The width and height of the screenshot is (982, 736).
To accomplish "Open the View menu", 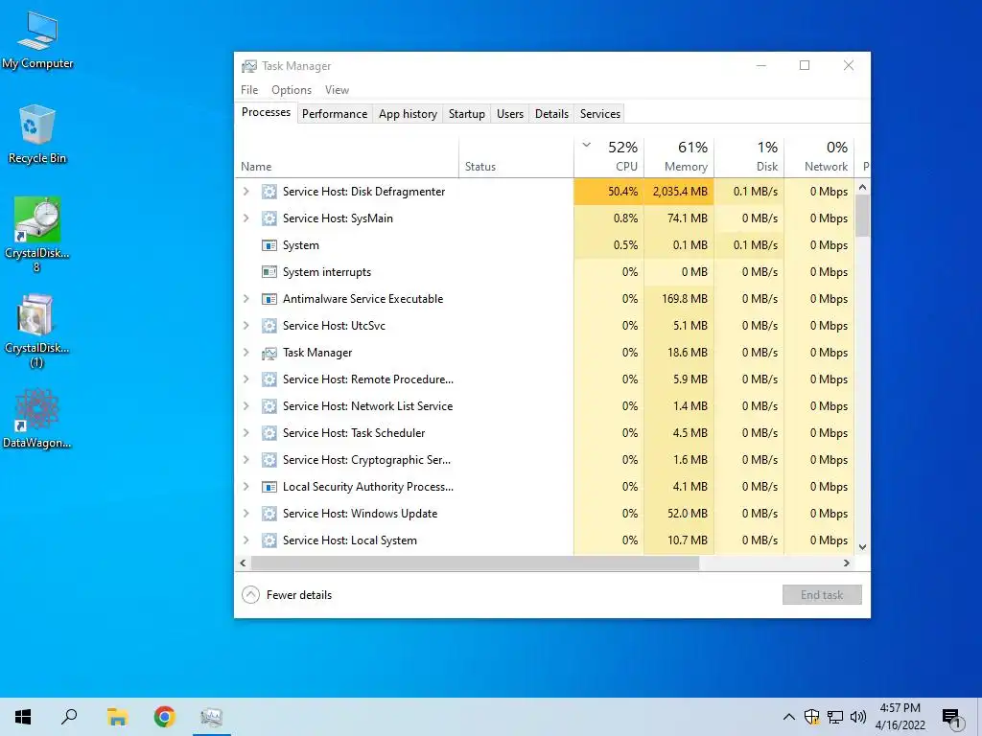I will [337, 90].
